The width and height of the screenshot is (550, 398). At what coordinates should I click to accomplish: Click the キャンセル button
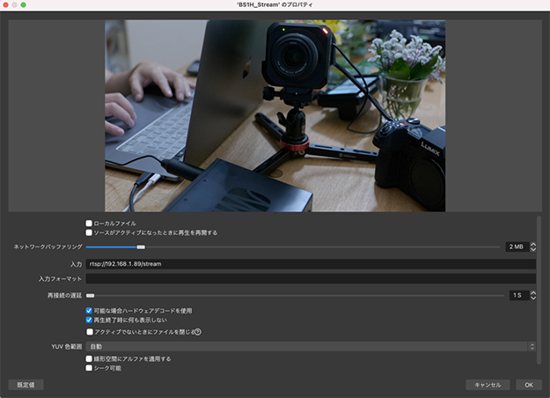click(x=488, y=385)
